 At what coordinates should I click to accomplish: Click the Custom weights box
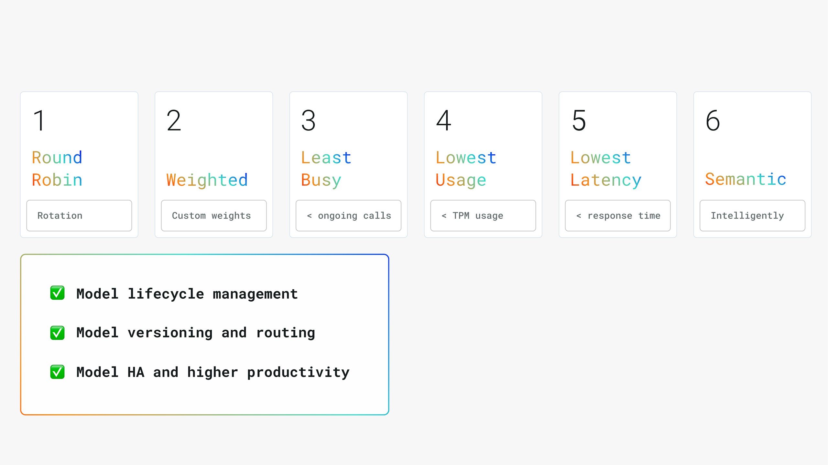click(213, 215)
